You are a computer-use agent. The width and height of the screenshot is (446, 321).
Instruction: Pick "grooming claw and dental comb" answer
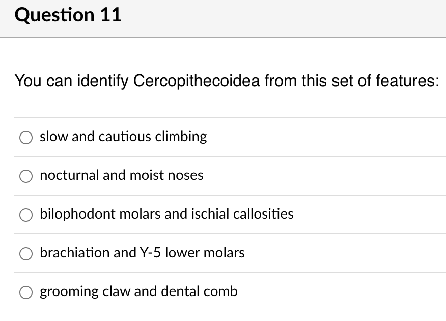pyautogui.click(x=25, y=291)
